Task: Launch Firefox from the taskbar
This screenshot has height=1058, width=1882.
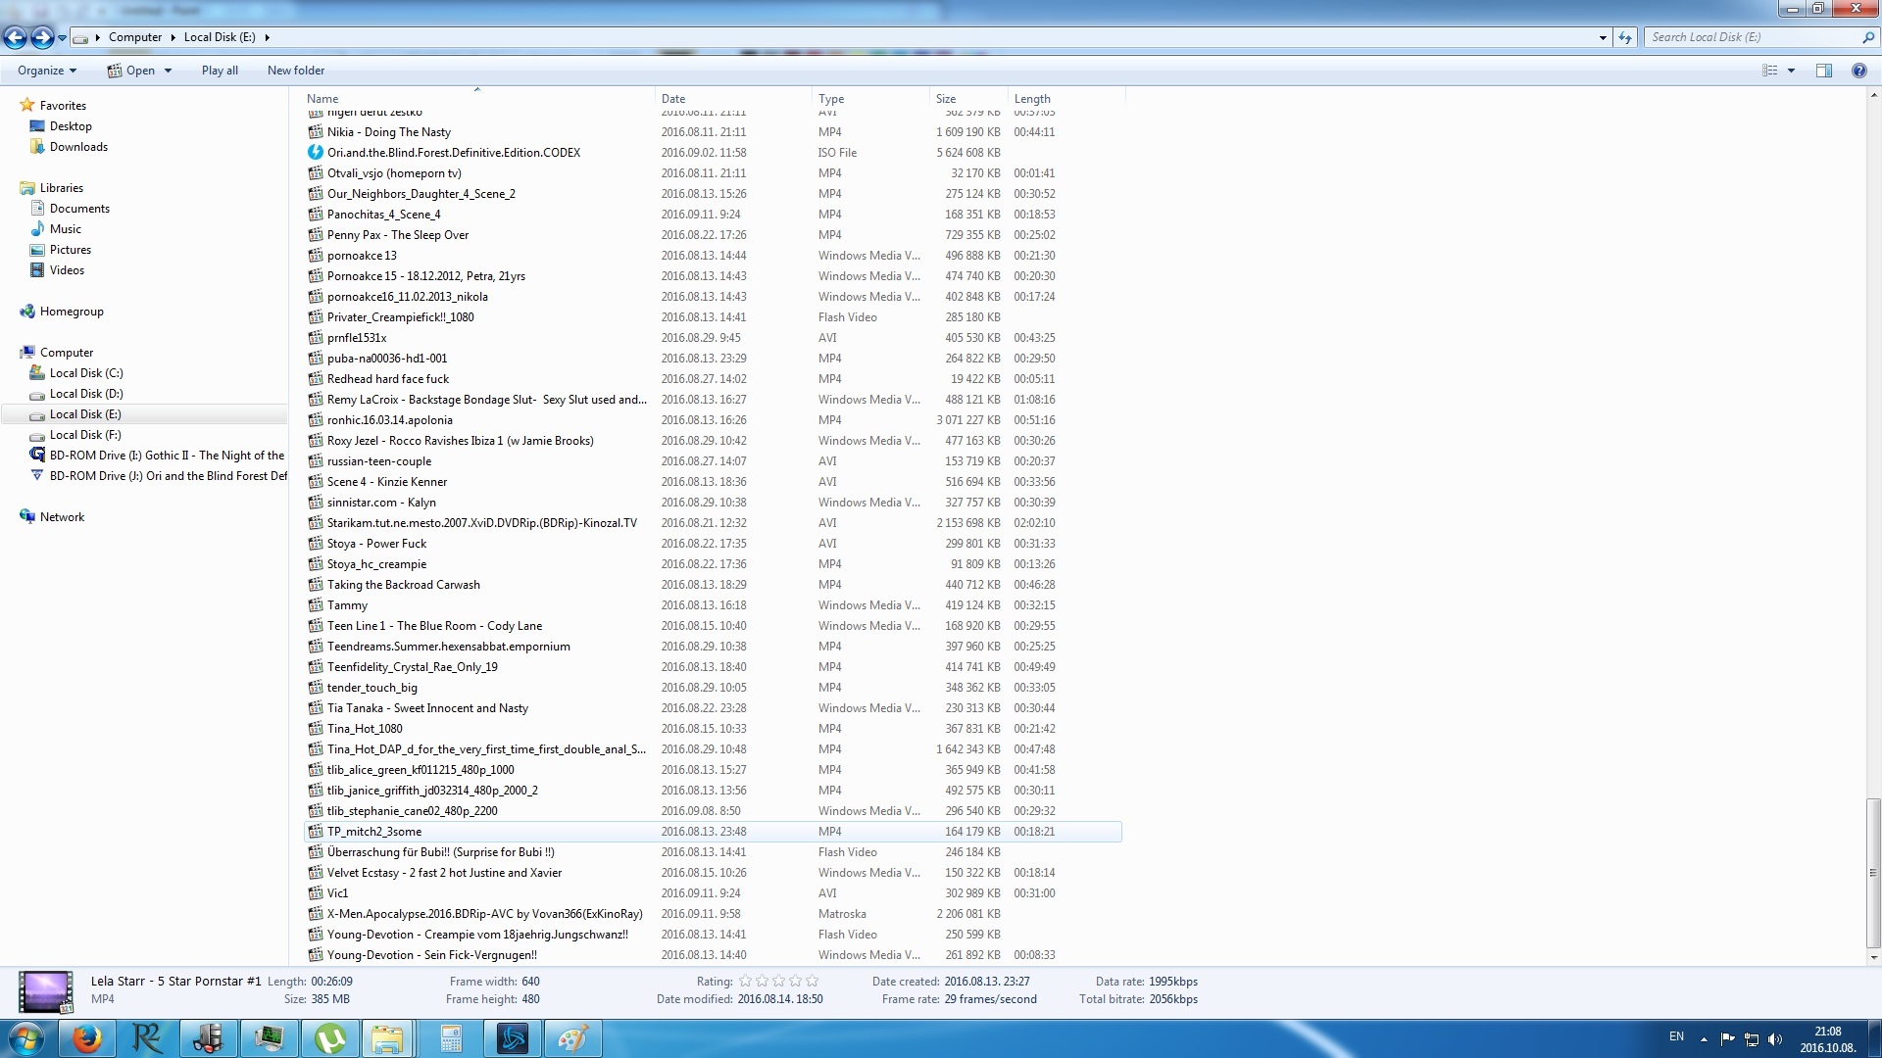Action: (86, 1038)
